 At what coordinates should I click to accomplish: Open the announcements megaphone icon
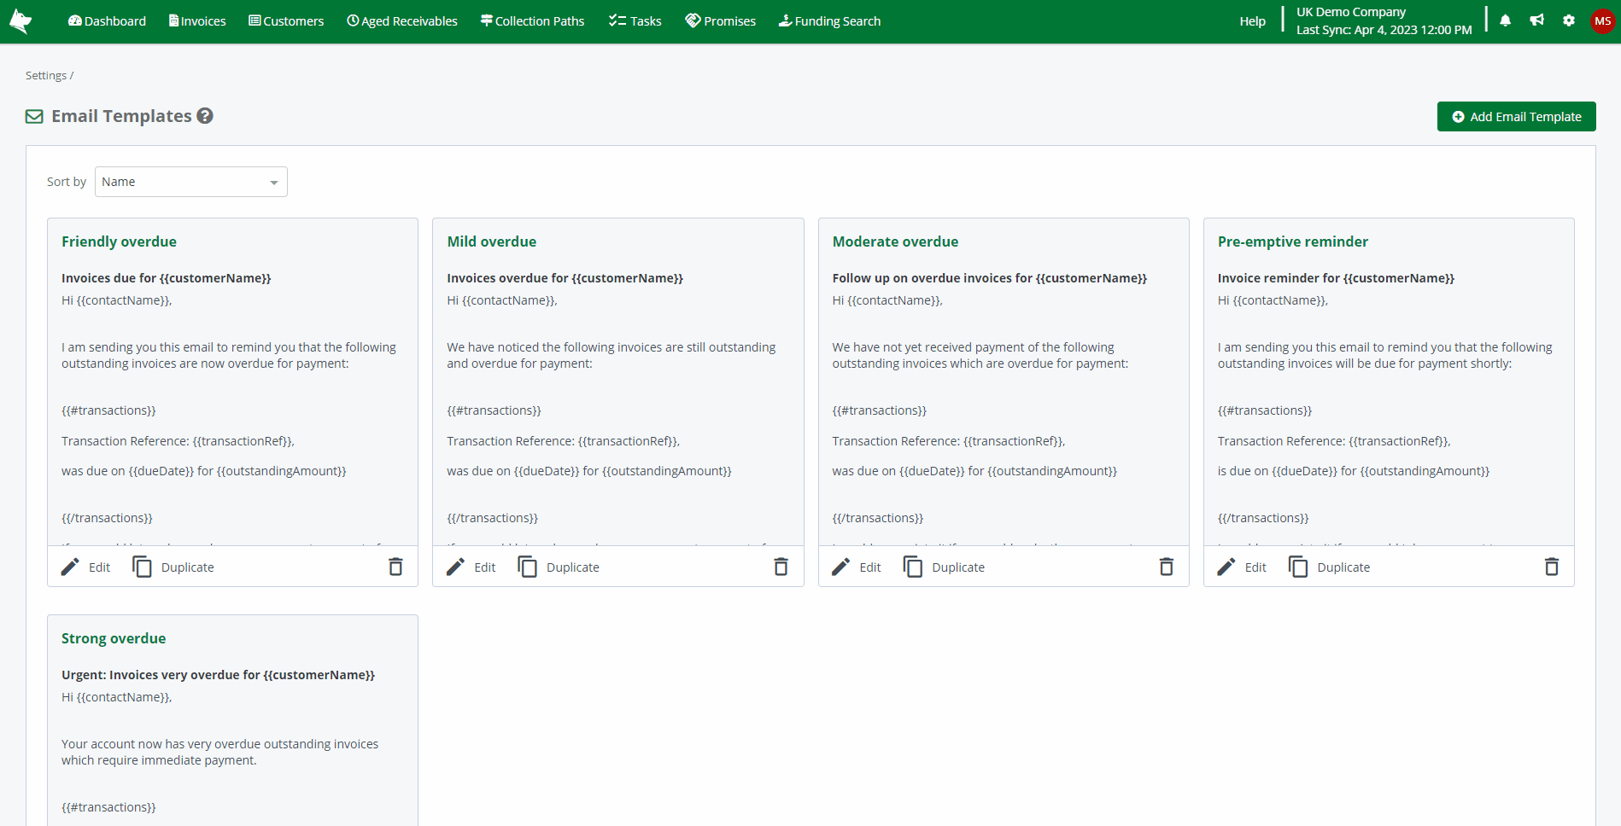tap(1536, 20)
